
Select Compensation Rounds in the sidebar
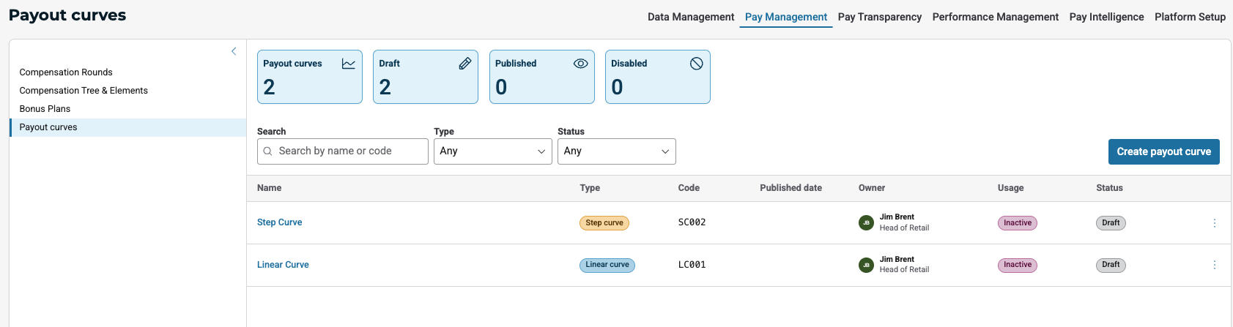(x=66, y=72)
